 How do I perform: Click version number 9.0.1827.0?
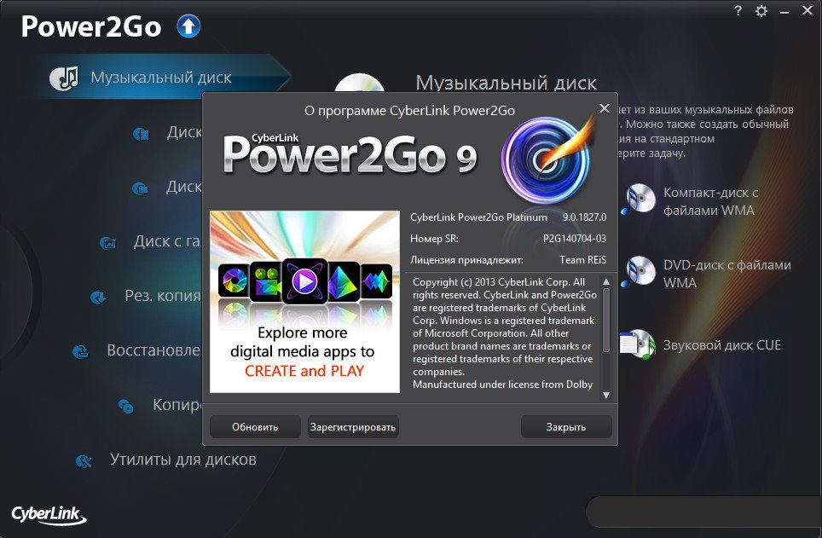[x=584, y=217]
